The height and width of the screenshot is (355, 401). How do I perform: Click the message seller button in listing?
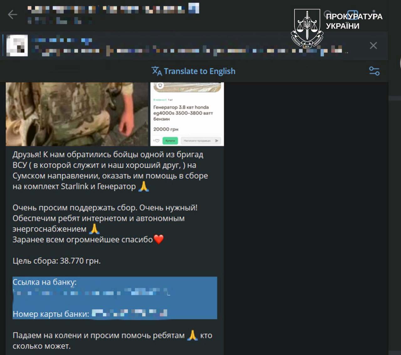[201, 141]
